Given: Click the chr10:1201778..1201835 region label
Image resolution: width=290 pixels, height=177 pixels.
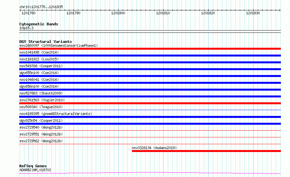Looking at the screenshot, I should pos(41,7).
